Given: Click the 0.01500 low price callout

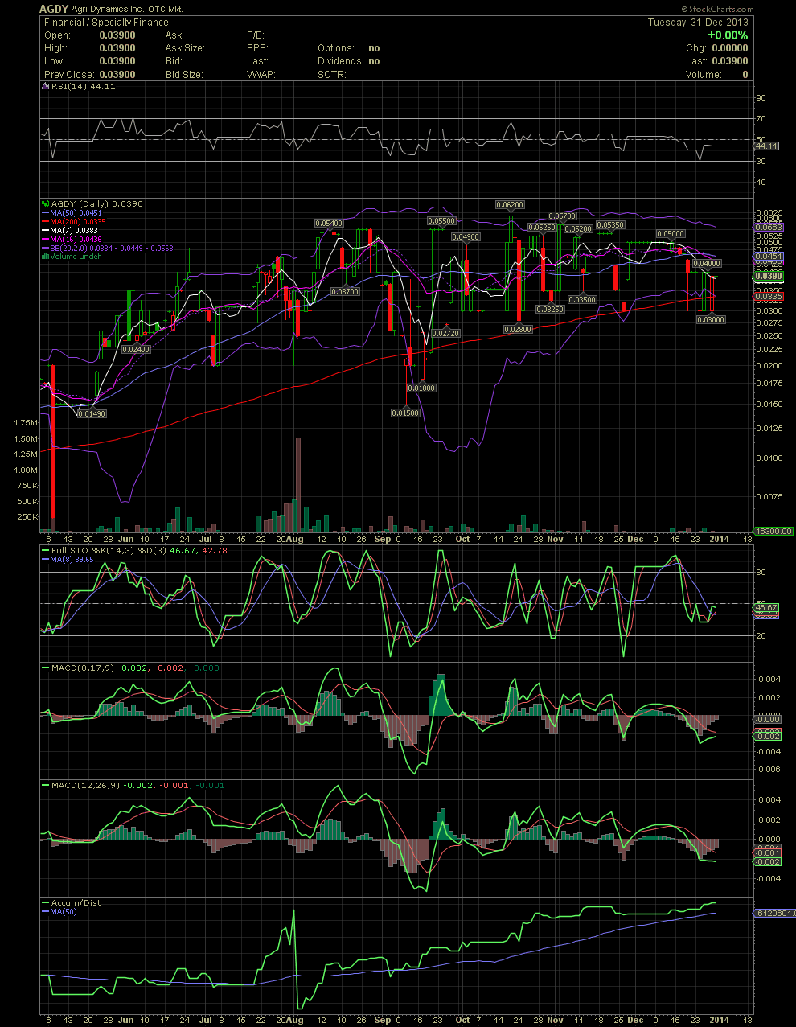Looking at the screenshot, I should point(405,413).
